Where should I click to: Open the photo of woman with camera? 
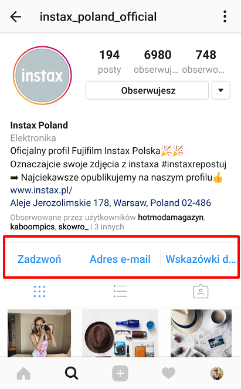click(39, 333)
